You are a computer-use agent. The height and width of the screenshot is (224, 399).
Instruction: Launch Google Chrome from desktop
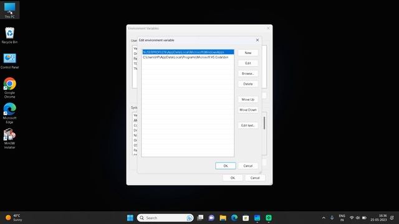(10, 88)
